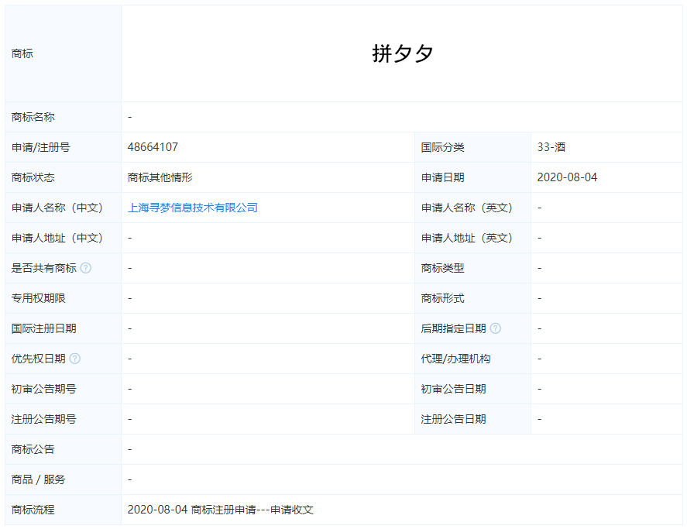Click the 初审公告期号 row label
This screenshot has height=529, width=687.
pyautogui.click(x=37, y=389)
